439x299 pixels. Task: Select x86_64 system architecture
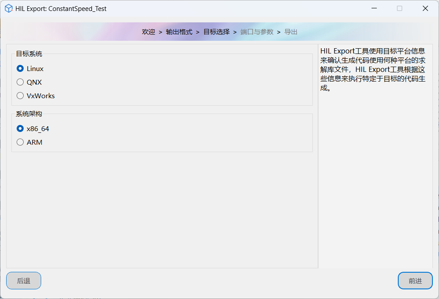[x=20, y=128]
